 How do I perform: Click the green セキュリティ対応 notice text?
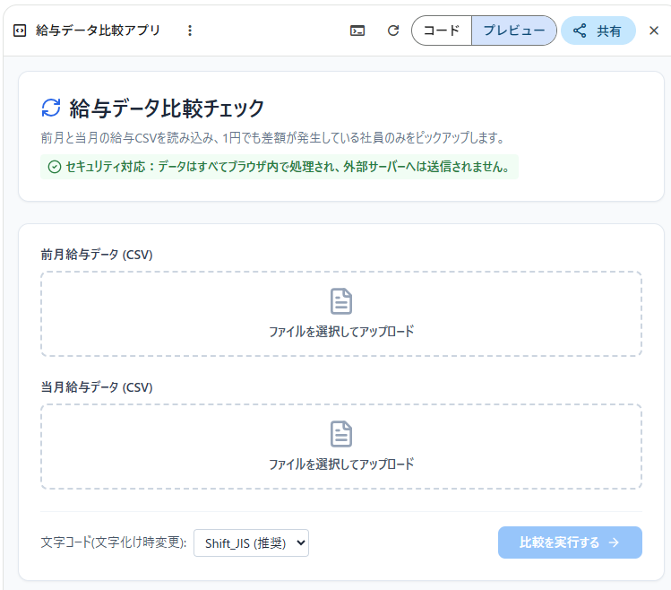click(287, 167)
